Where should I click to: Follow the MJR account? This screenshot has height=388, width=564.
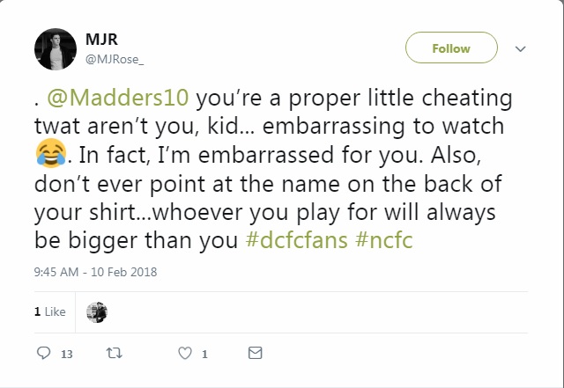tap(450, 49)
